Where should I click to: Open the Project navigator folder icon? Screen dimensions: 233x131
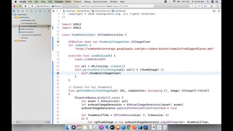coord(14,11)
